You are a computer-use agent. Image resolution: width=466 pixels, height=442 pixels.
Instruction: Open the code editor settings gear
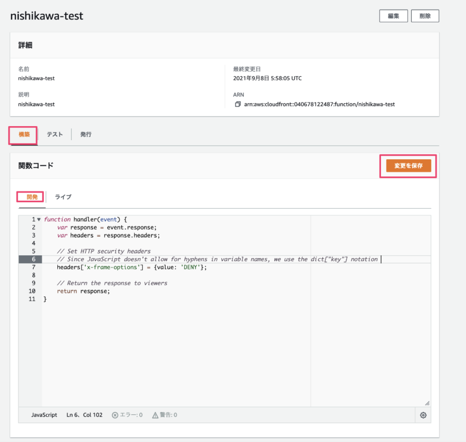pos(423,415)
